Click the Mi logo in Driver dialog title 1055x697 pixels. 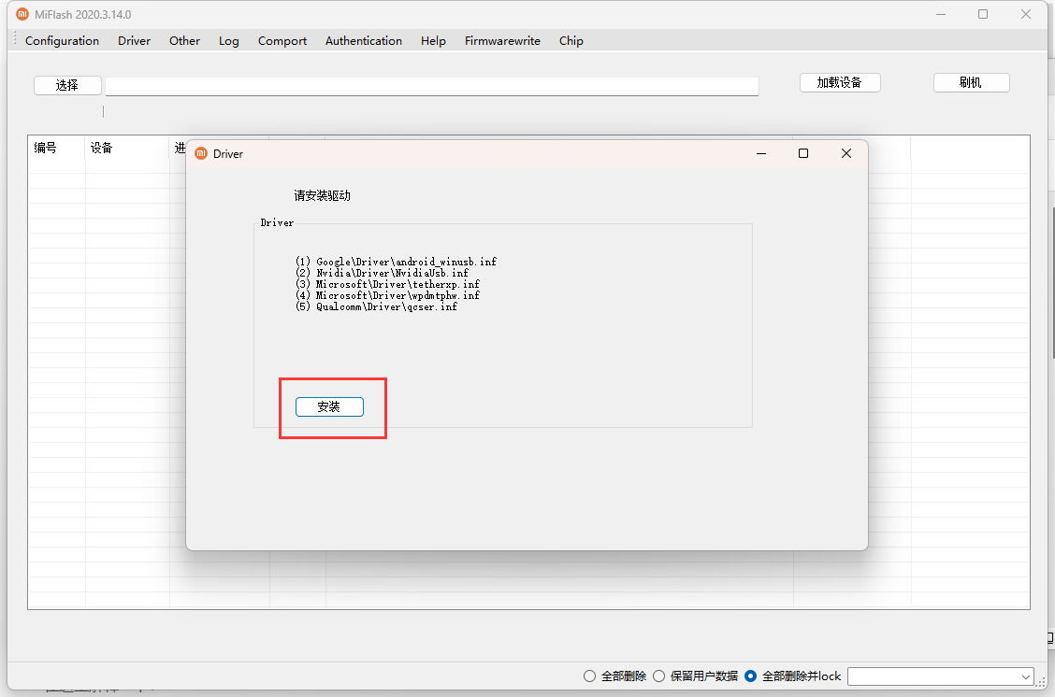(200, 153)
